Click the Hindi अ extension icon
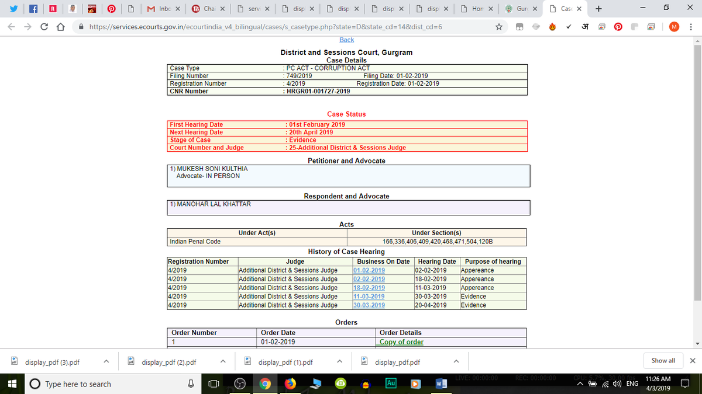This screenshot has height=394, width=702. pos(584,27)
